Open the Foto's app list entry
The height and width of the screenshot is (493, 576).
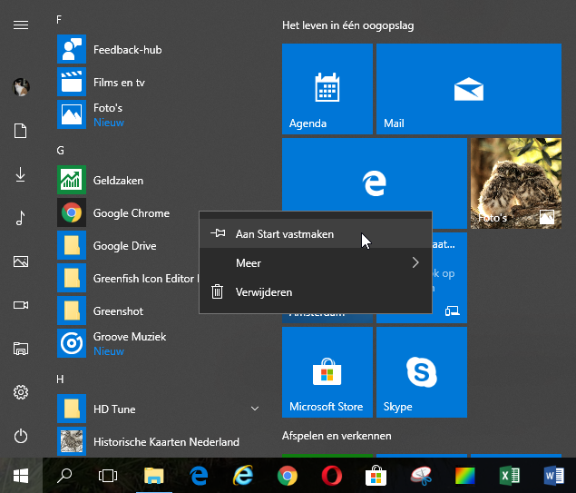point(158,114)
